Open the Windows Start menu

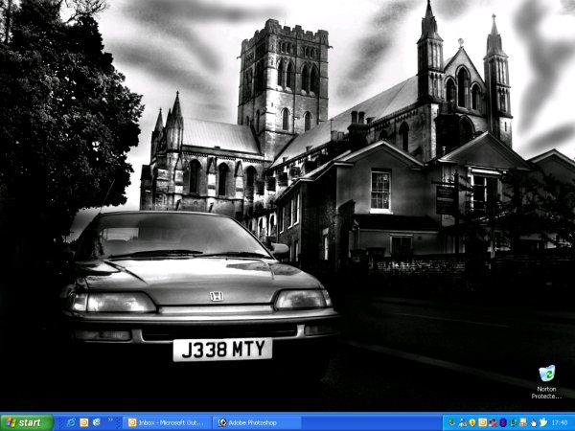26,422
